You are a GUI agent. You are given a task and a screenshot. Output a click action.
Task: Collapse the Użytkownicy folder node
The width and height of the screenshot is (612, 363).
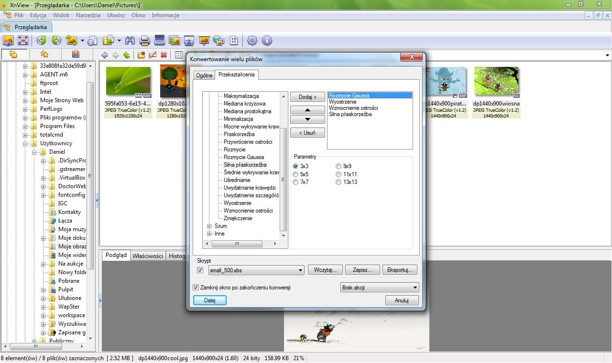25,143
